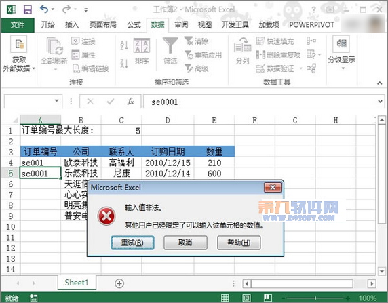Click Data Validation (数据验证)
Viewport: 388px width, 303px height.
pos(275,68)
